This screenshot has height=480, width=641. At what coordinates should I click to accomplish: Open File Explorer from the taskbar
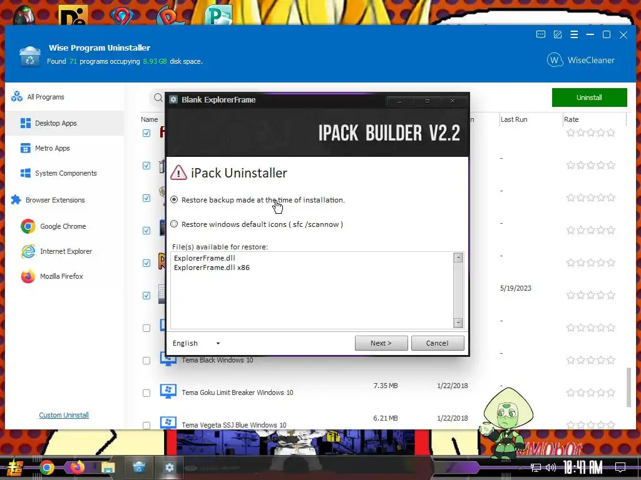[x=108, y=467]
